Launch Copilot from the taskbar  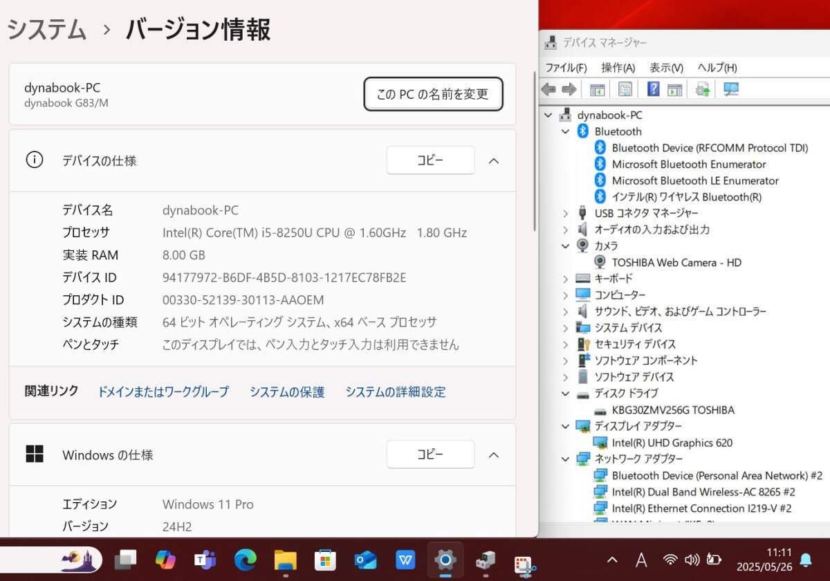click(165, 560)
